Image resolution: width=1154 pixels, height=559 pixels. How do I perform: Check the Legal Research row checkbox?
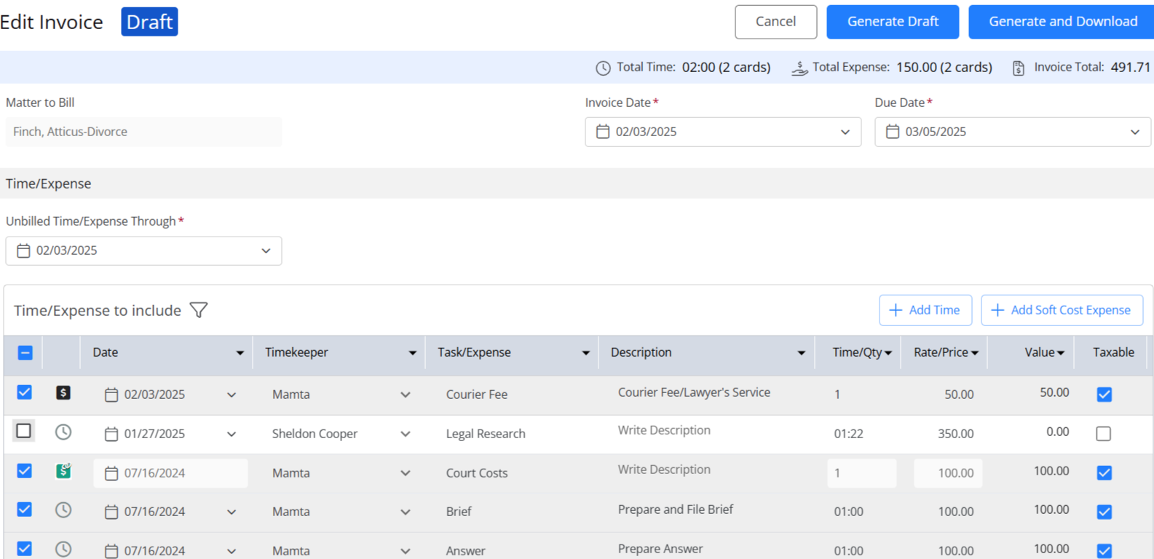coord(24,431)
